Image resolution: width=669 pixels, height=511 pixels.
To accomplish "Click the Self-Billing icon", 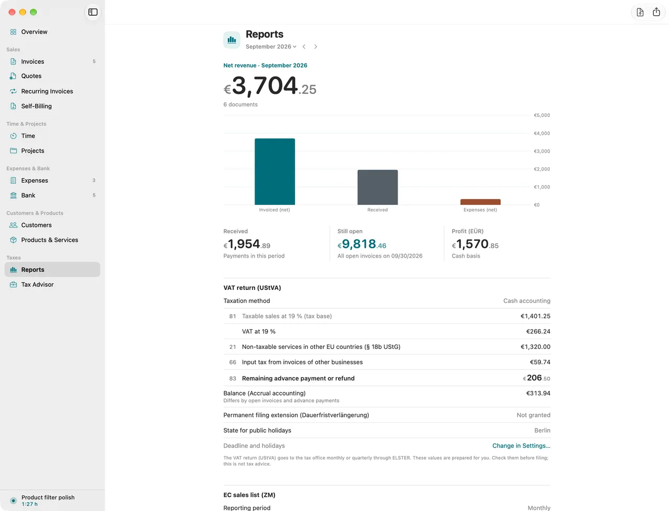I will [14, 106].
